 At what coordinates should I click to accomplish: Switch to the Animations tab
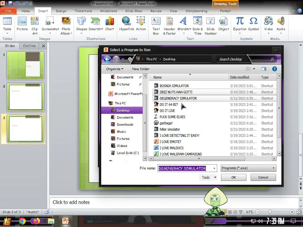point(108,11)
